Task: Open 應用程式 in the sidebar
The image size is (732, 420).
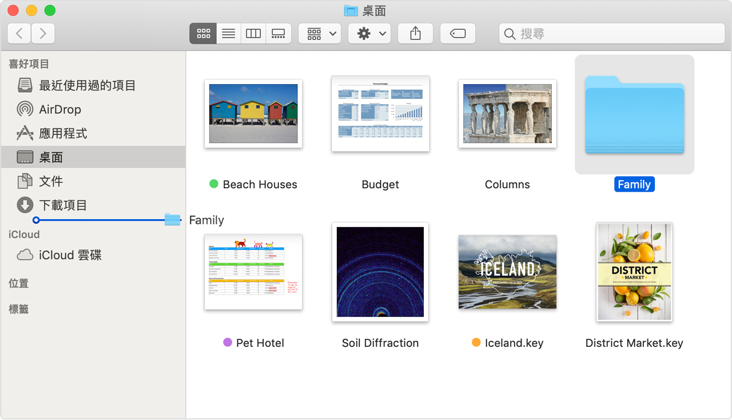Action: (63, 133)
